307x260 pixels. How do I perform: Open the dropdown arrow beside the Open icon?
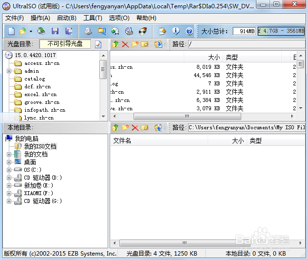(x=31, y=31)
